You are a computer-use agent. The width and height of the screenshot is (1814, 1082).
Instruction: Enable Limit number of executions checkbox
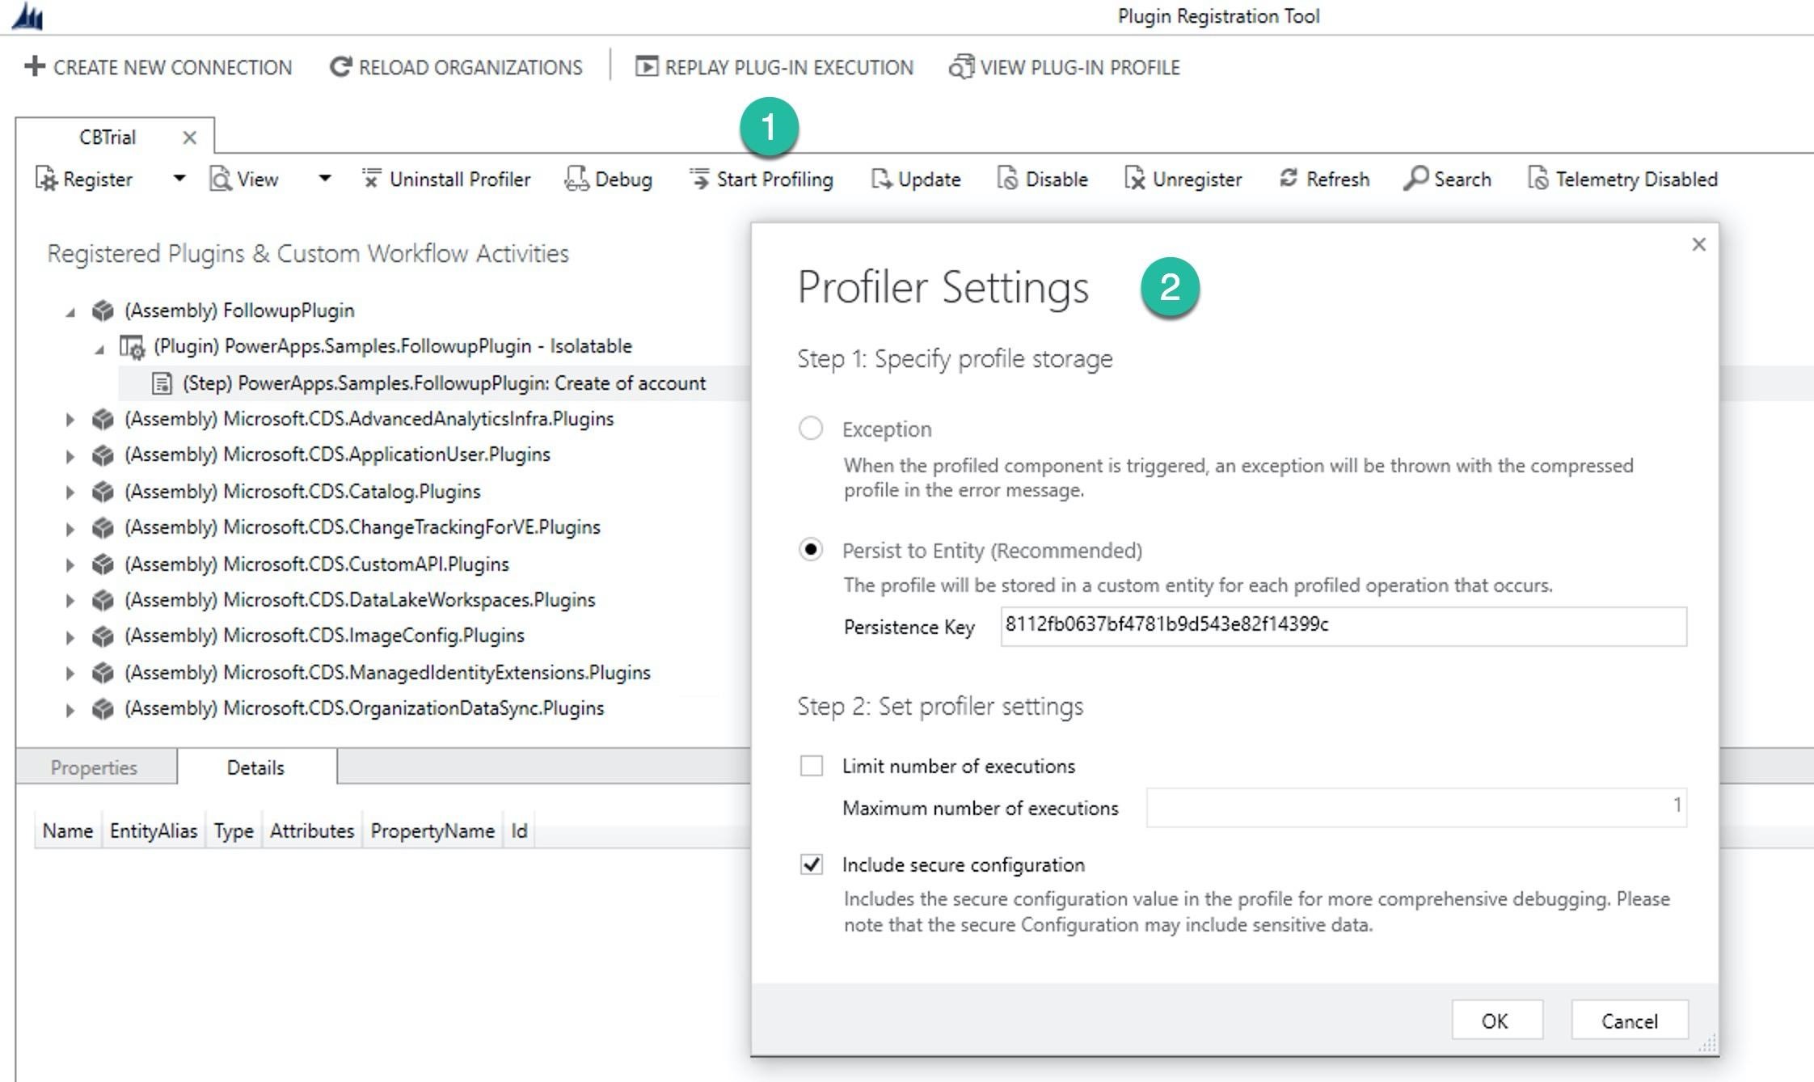(x=811, y=765)
